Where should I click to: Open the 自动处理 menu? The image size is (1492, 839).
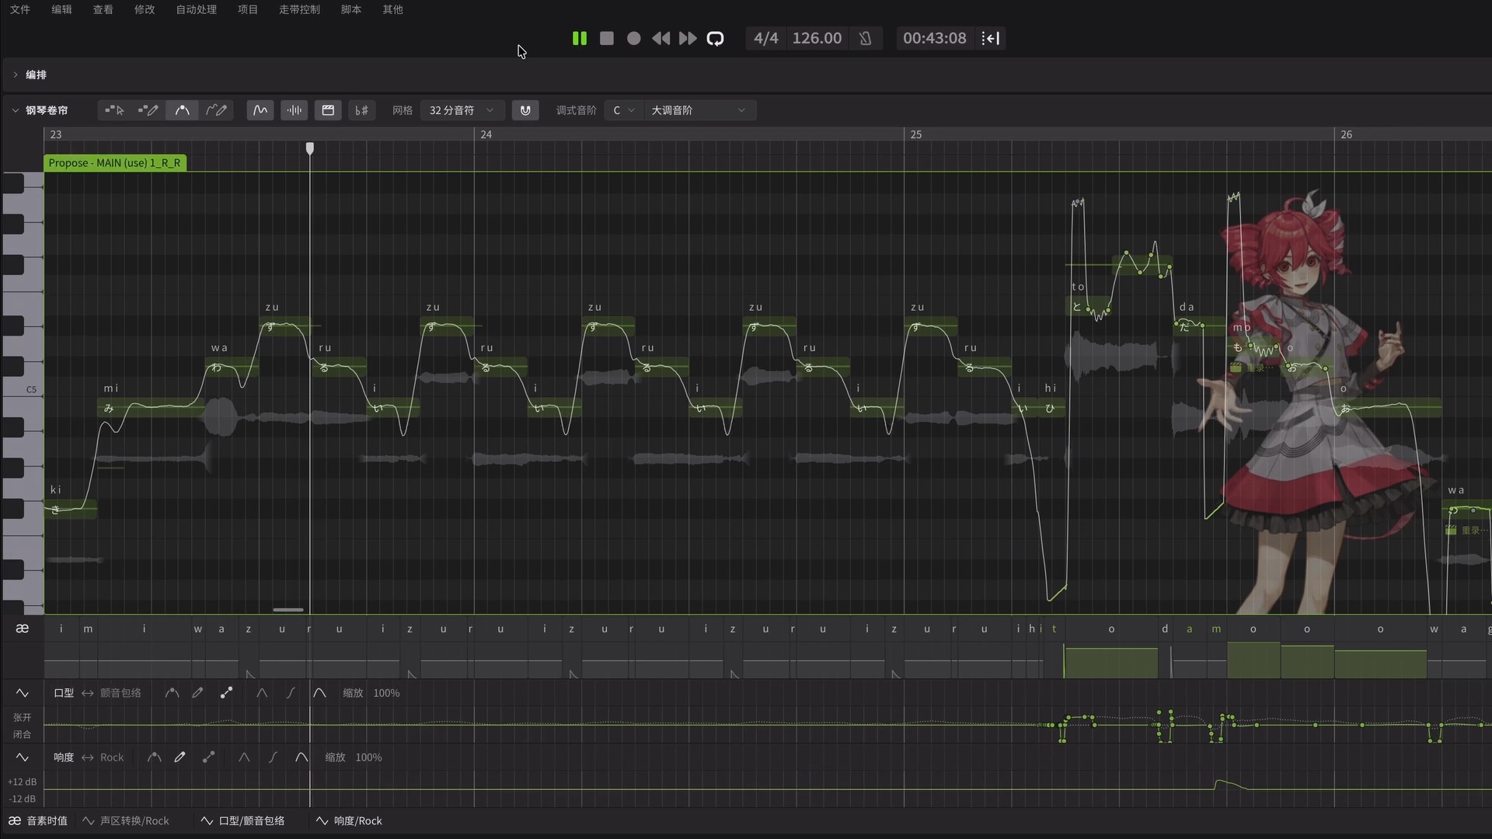pos(197,9)
